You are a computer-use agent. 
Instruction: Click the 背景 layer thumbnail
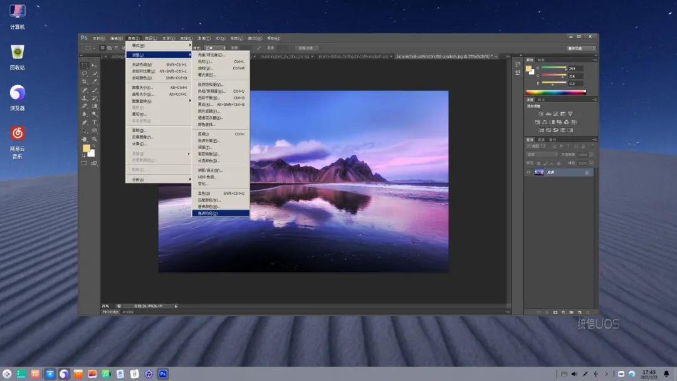coord(539,172)
